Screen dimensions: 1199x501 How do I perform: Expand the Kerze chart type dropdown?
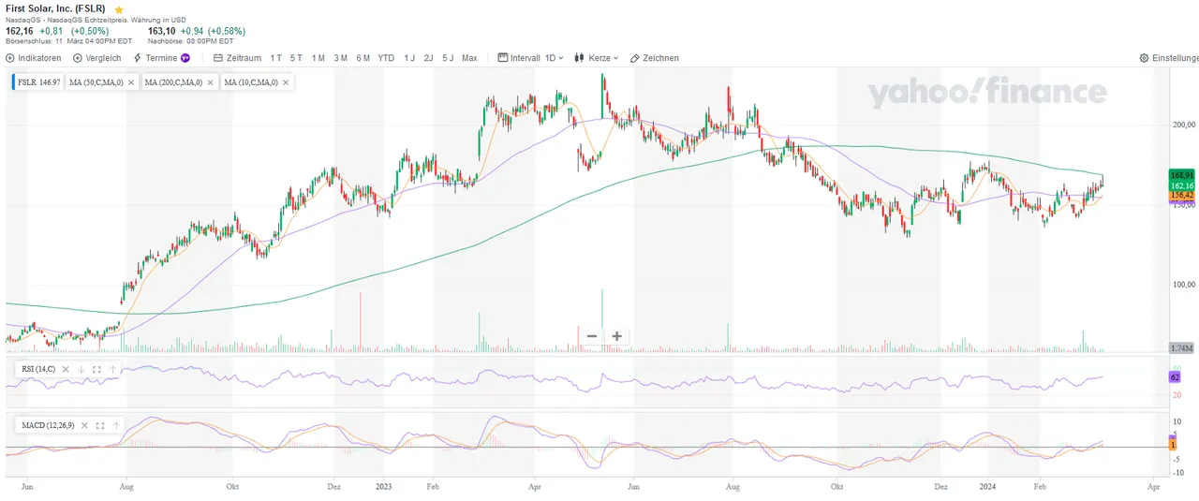(x=598, y=58)
